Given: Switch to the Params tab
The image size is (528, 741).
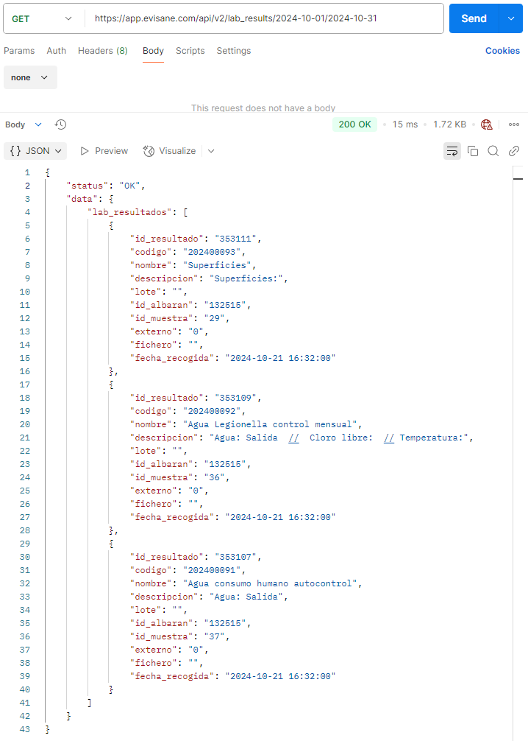Looking at the screenshot, I should pos(19,51).
